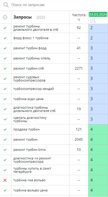Sort by the Частота column header
This screenshot has width=108, height=197.
point(79,15)
